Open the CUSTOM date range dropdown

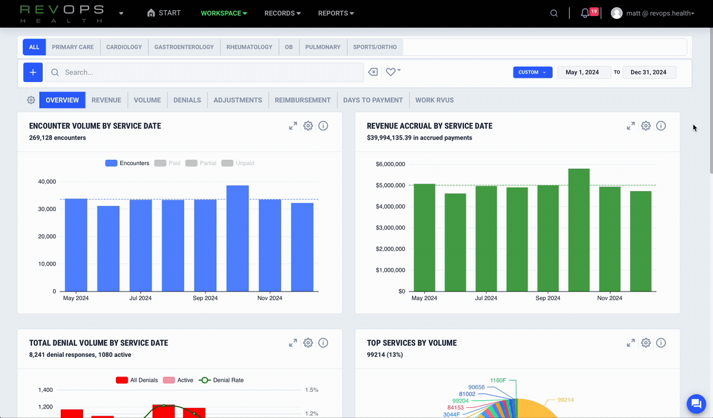pos(532,72)
